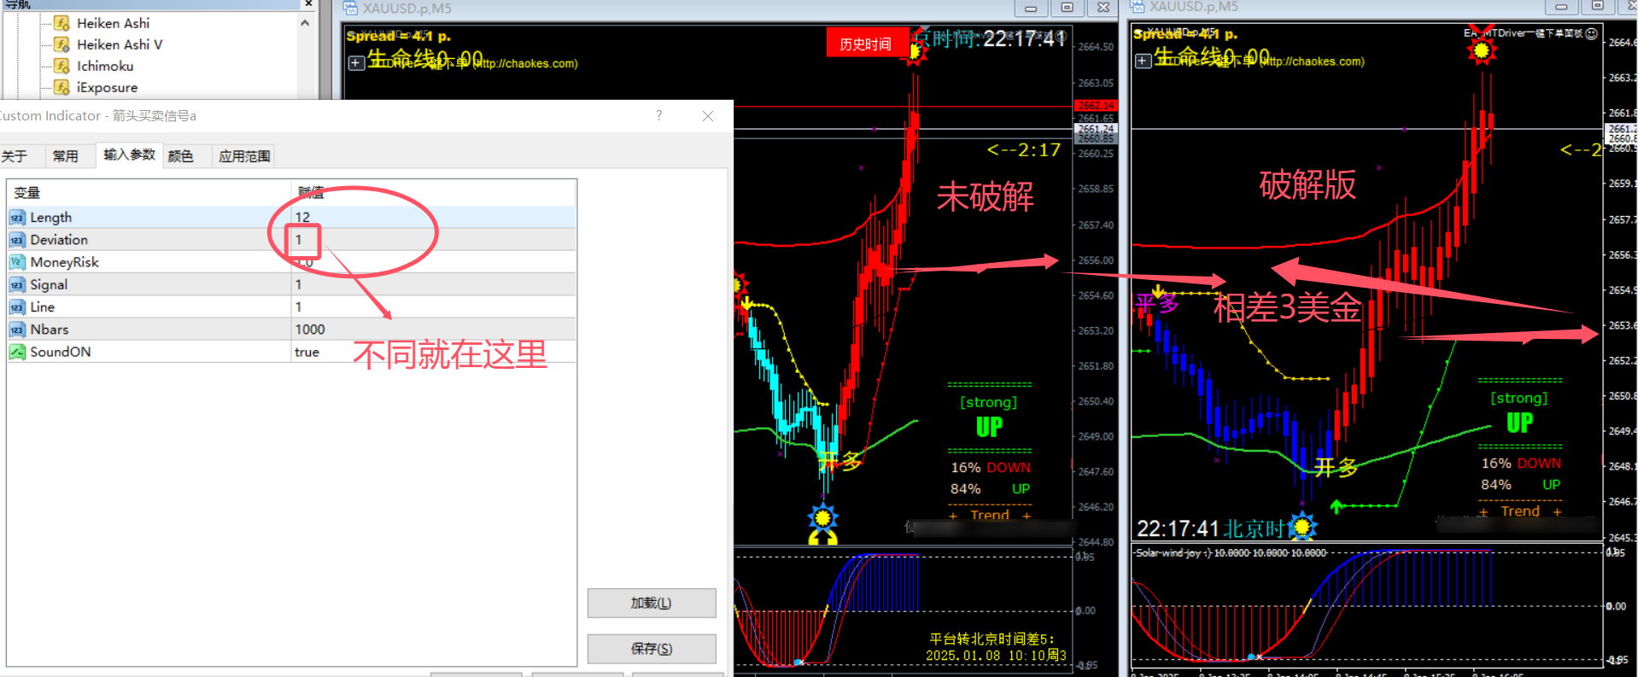
Task: Select the Signal value cell
Action: coord(433,284)
